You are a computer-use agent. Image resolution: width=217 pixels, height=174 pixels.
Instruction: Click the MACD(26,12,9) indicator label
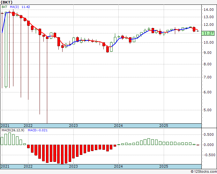pos(13,130)
